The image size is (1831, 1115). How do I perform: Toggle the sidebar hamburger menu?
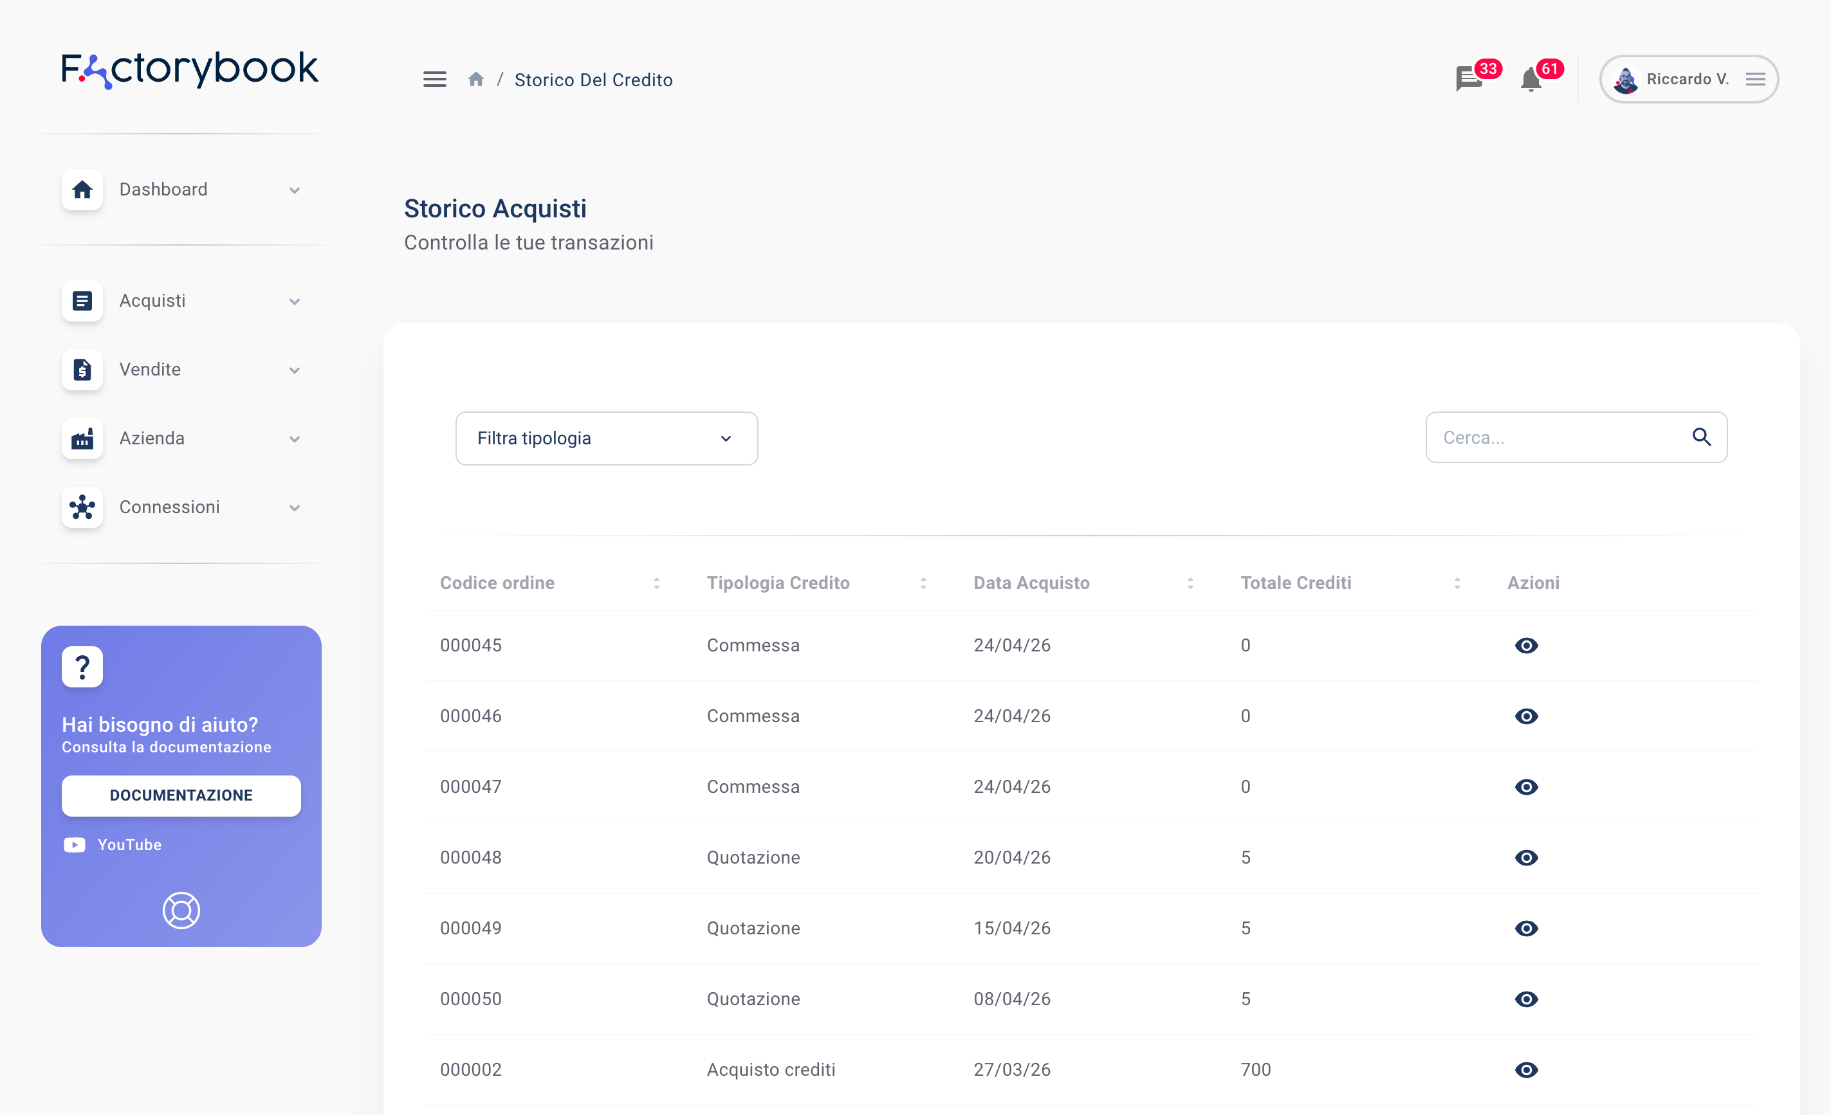click(x=435, y=80)
